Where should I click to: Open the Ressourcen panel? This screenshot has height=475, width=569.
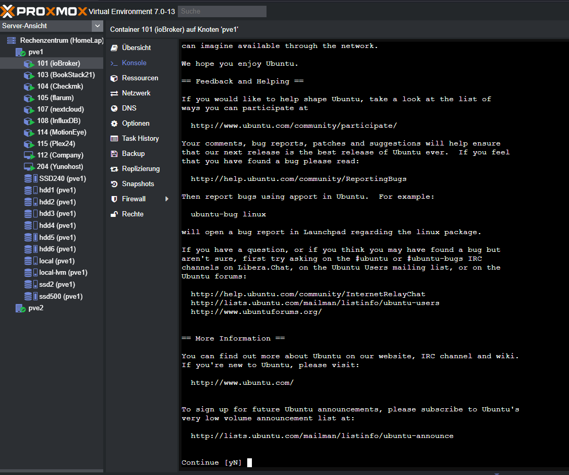[x=141, y=78]
